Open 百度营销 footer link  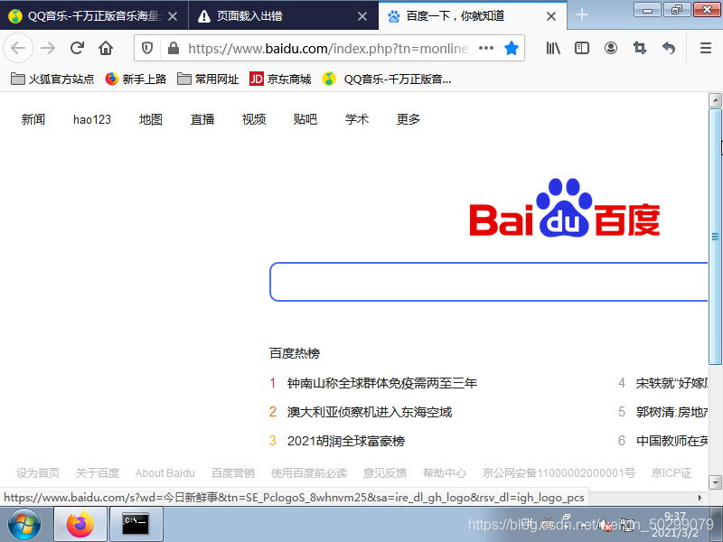233,472
